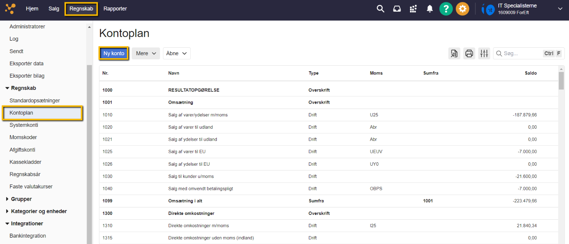Open the column filter sliders icon

(x=484, y=53)
